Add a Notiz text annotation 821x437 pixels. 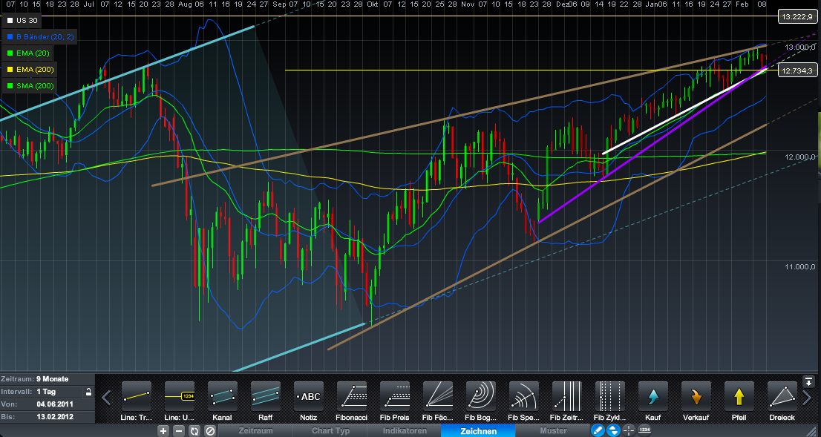[x=308, y=396]
